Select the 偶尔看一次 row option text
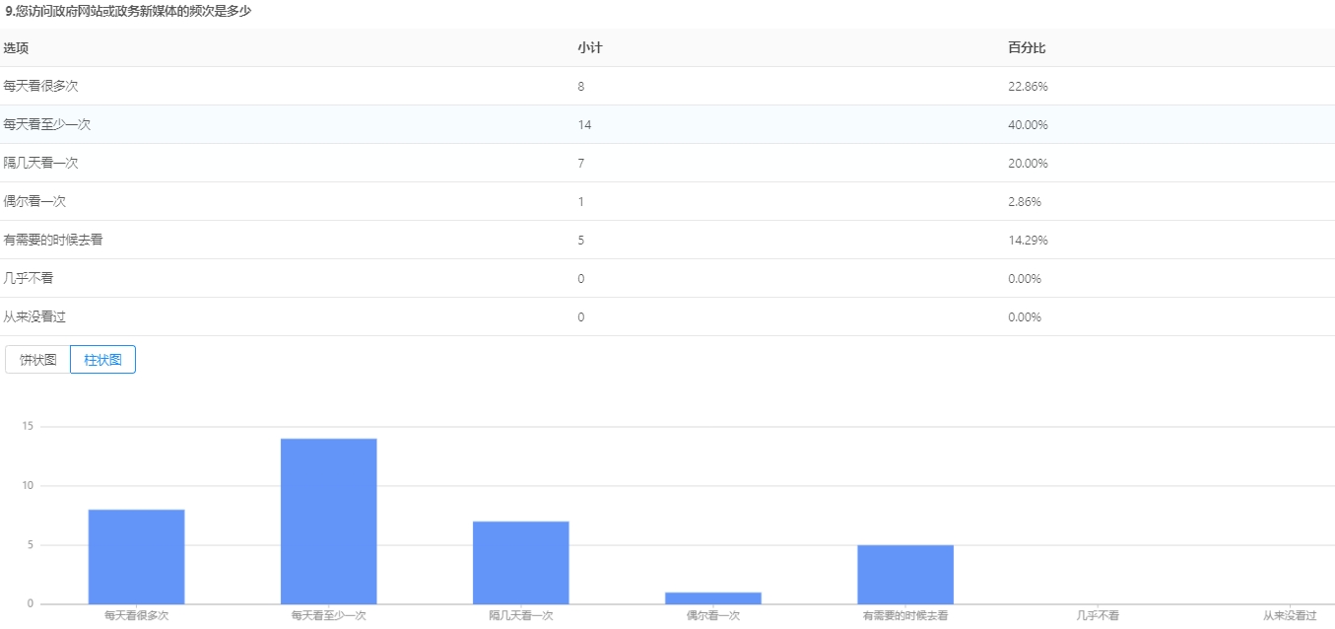 point(35,202)
